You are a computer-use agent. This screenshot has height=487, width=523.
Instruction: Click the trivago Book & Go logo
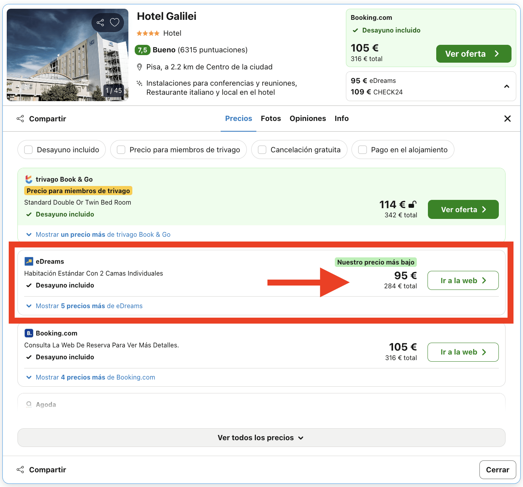pyautogui.click(x=29, y=179)
